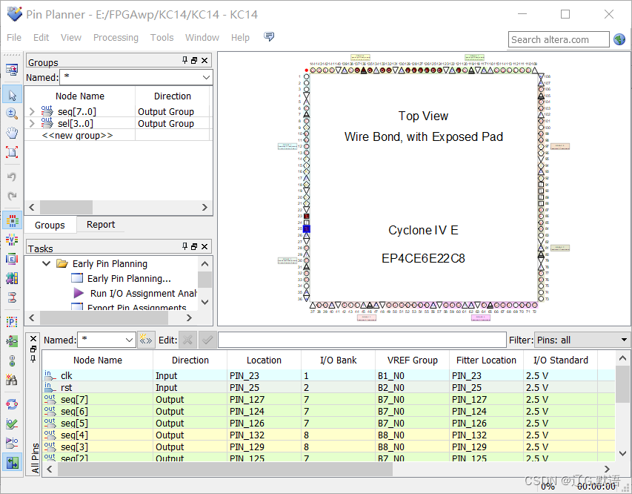Collapse the Early Pin Planning folder
Image resolution: width=632 pixels, height=494 pixels.
(x=47, y=263)
